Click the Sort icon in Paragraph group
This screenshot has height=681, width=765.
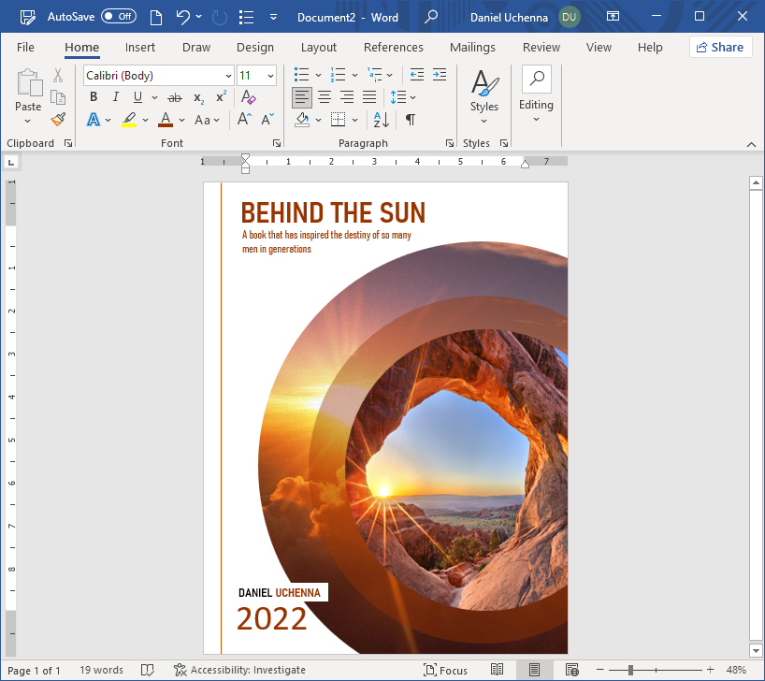click(380, 119)
